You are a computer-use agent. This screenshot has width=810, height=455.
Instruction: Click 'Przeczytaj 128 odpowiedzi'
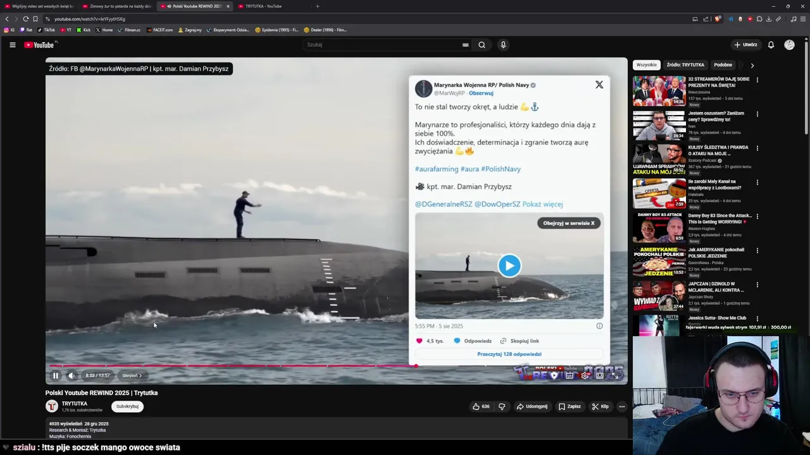click(509, 354)
